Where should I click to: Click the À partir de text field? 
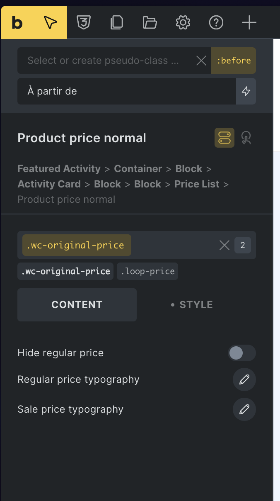click(126, 91)
